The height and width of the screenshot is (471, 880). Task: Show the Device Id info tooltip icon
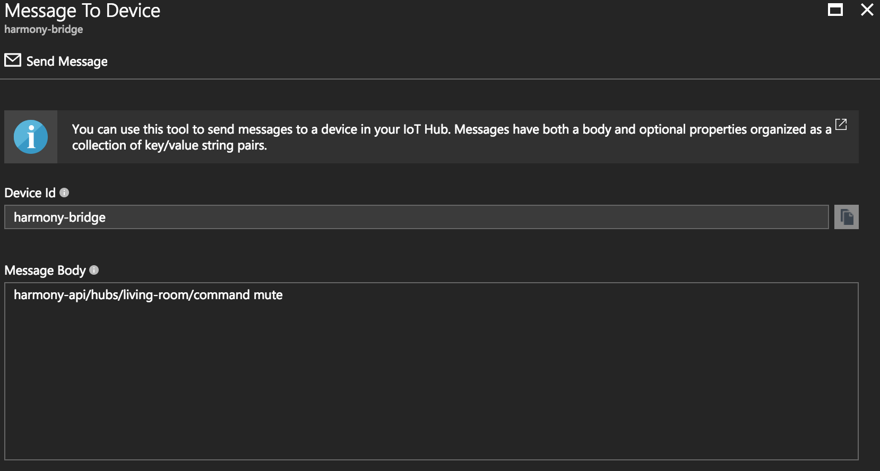pos(64,193)
